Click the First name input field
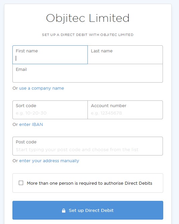 pos(50,55)
